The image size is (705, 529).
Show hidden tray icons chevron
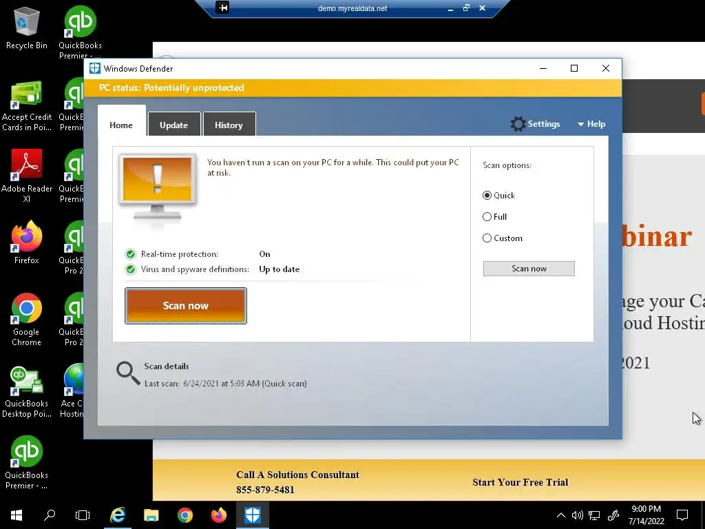point(560,515)
